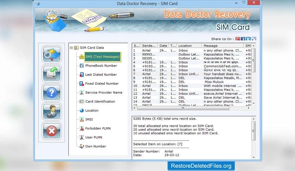Select Card Identification entry
Image resolution: width=295 pixels, height=171 pixels.
coord(100,101)
